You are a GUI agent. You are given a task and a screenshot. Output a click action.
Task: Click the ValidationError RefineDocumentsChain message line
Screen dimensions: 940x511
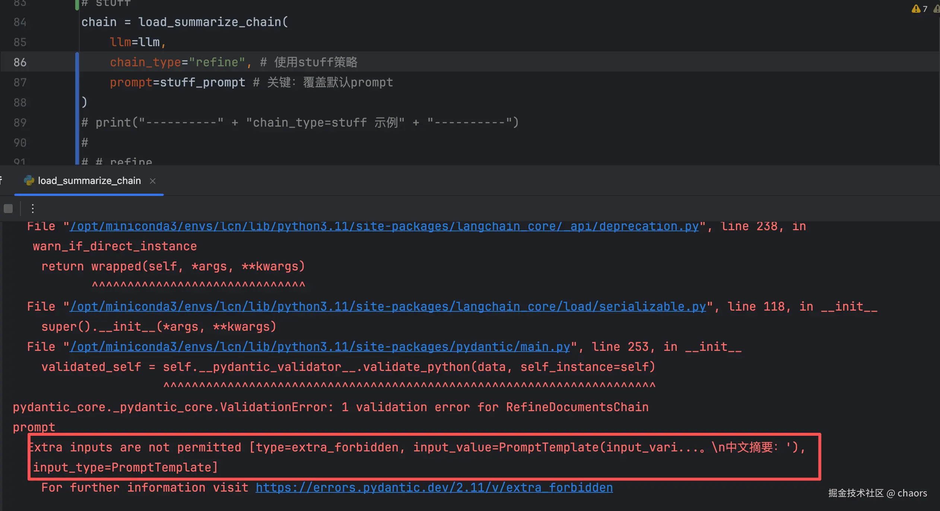(331, 407)
